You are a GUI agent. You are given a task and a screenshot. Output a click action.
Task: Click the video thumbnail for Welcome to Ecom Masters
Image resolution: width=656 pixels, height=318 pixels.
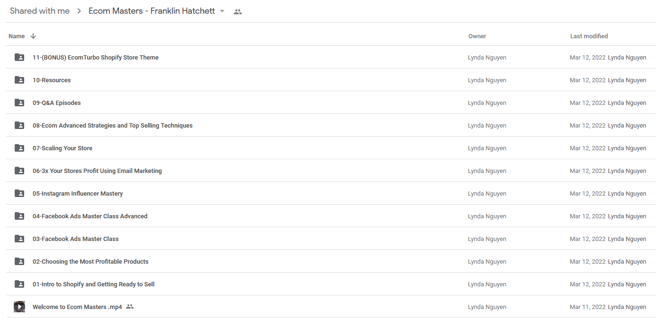click(19, 307)
